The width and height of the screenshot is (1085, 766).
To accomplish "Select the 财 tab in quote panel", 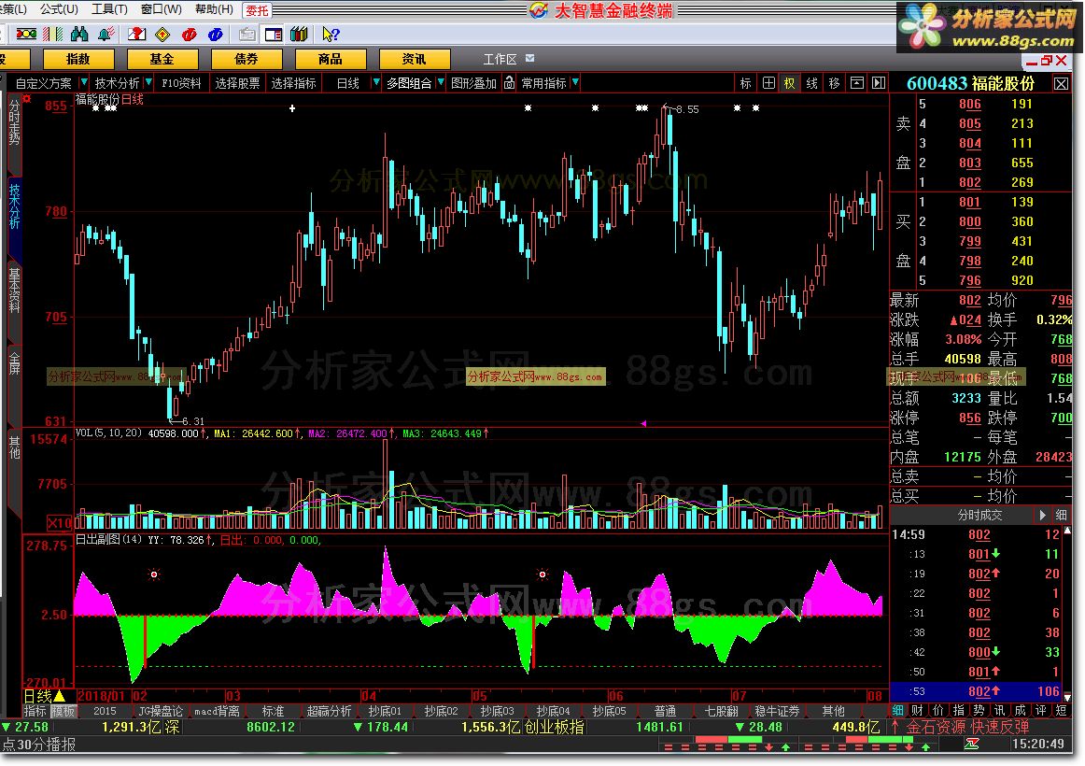I will point(917,710).
